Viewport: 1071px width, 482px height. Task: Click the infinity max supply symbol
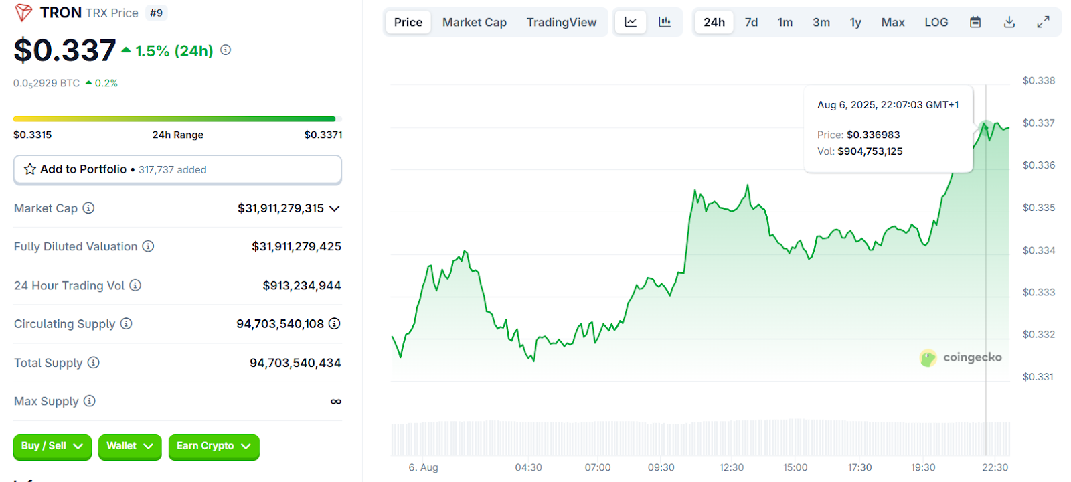(336, 401)
